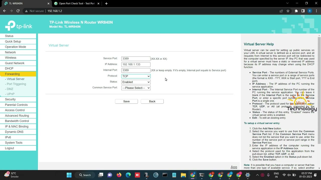The height and width of the screenshot is (180, 321).
Task: Open Advanced Routing
Action: 18,115
